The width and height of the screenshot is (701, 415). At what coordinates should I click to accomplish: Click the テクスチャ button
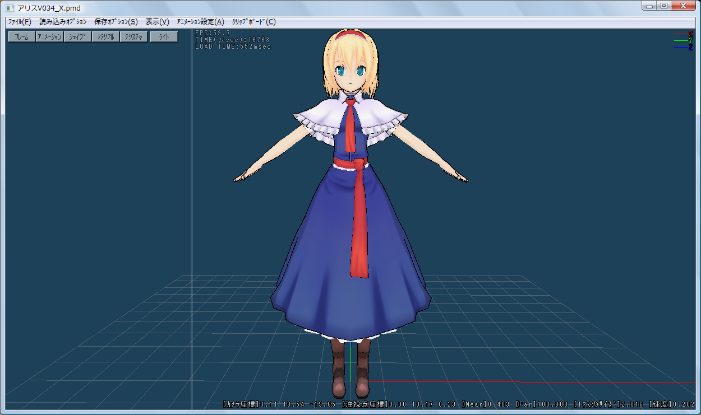point(133,37)
